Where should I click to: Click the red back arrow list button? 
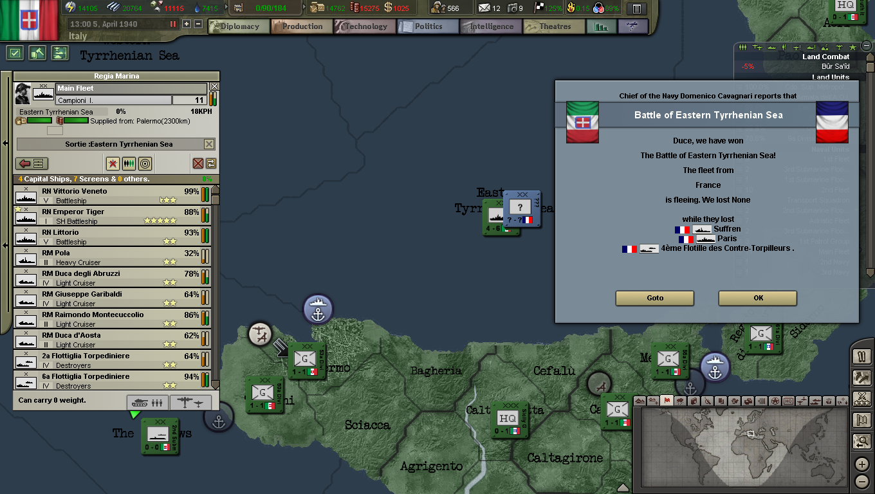point(32,163)
